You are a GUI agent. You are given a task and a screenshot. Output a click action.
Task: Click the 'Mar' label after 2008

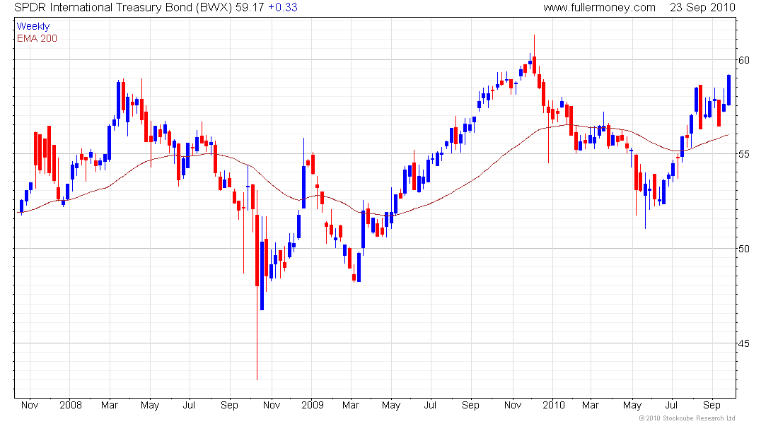pos(109,405)
